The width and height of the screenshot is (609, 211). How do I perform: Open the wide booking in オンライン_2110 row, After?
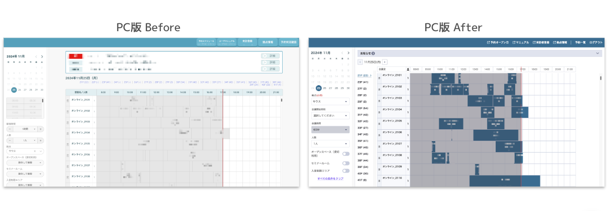pyautogui.click(x=504, y=181)
